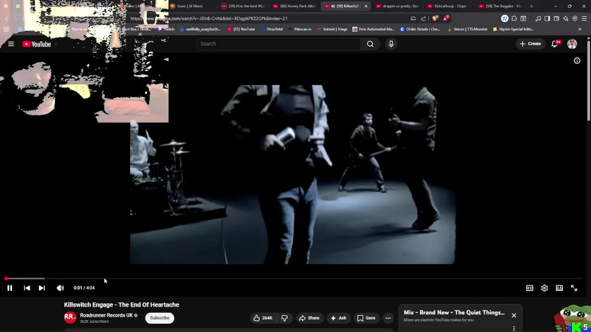Show the Brave sidebar panel
Viewport: 591px width, 332px height.
point(547,18)
